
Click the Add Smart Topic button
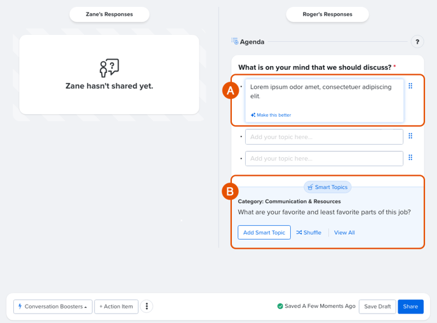click(264, 232)
